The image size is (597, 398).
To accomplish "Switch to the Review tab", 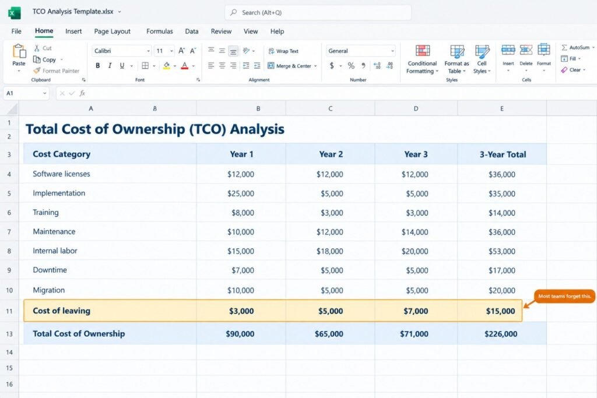I will click(221, 31).
